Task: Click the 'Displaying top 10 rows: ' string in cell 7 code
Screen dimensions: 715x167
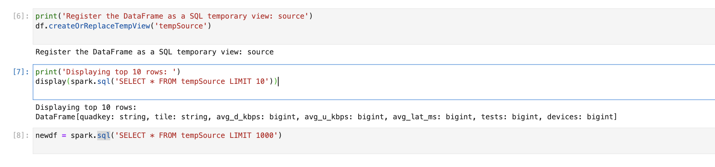Action: coord(119,72)
